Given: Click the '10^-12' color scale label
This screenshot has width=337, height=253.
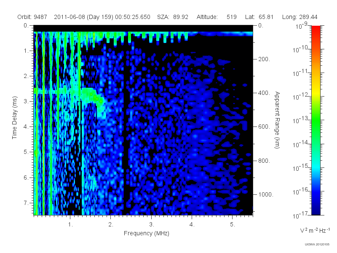Looking at the screenshot, I should [301, 97].
